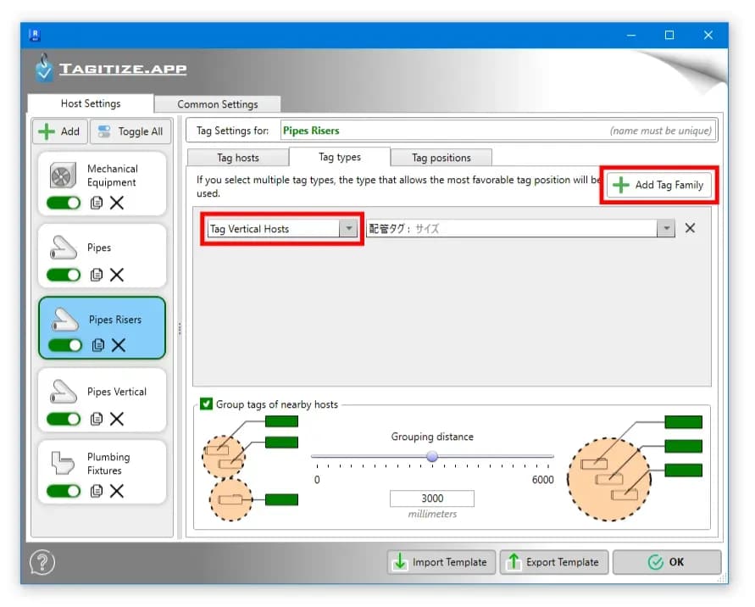Viewport: 755px width, 607px height.
Task: Go to the Tag hosts tab
Action: click(238, 158)
